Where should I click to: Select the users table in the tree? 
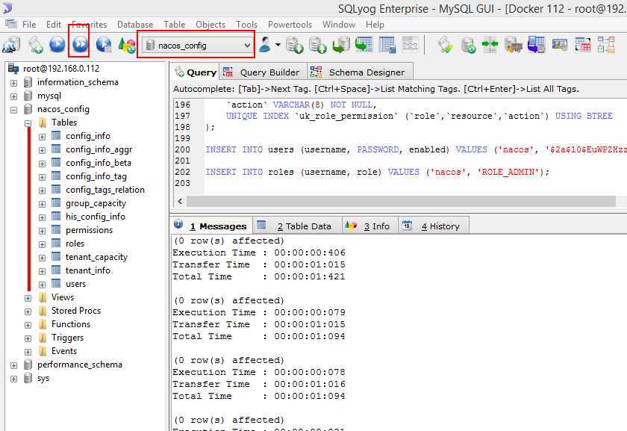pos(75,284)
